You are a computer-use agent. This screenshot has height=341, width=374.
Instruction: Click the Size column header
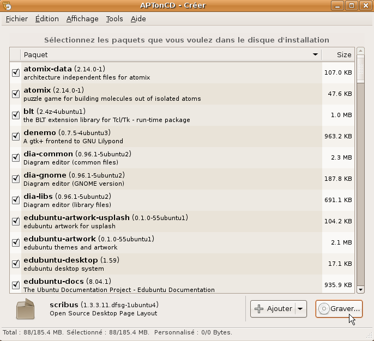coord(338,55)
